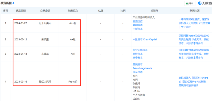Viewport: 213px width, 101px height.
Task: Select the round cell A+轮
Action: point(73,39)
